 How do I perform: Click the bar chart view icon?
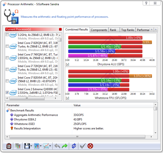point(37,146)
